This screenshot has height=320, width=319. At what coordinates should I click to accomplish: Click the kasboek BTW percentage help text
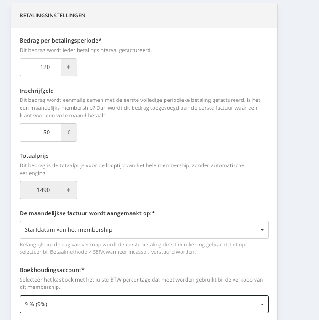[x=141, y=283]
